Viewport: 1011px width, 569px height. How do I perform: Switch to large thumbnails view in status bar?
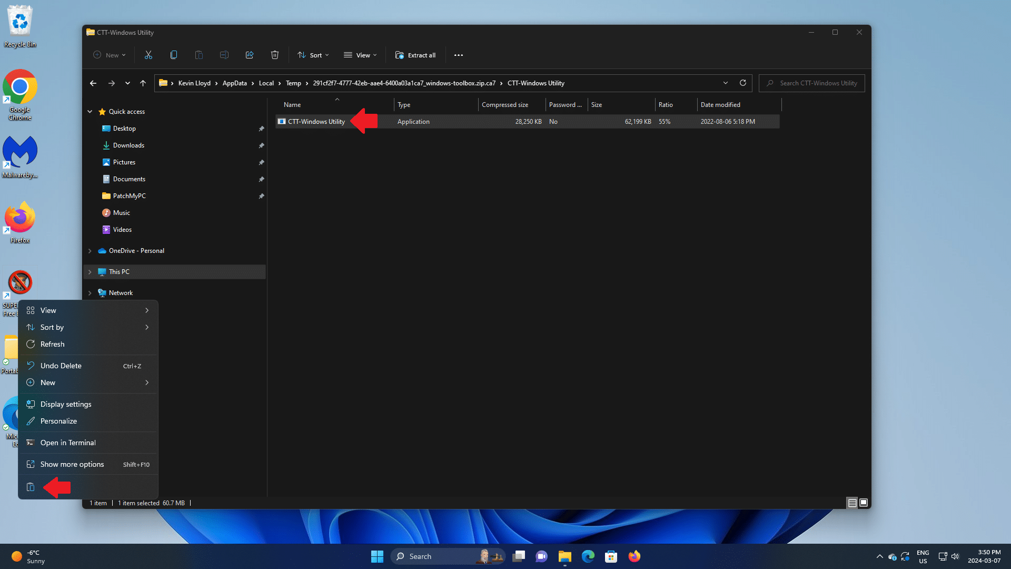click(864, 503)
